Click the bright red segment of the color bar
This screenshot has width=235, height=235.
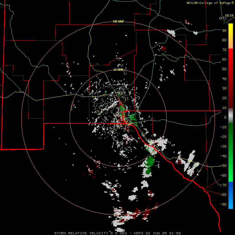tap(231, 60)
